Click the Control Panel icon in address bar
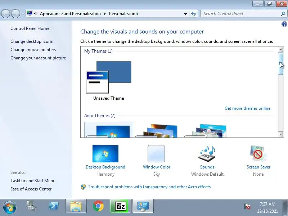 pos(30,13)
